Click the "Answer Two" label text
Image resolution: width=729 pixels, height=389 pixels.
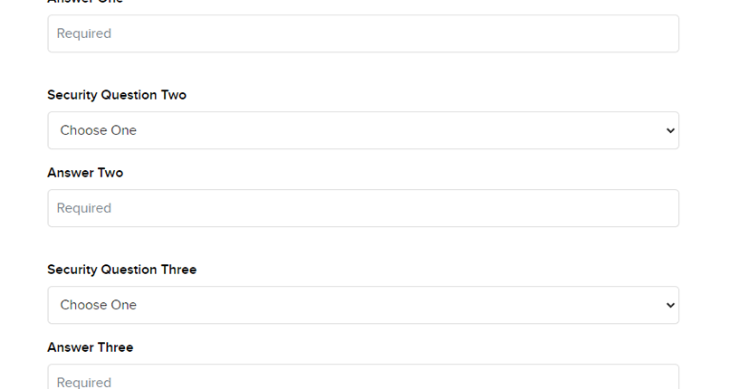click(85, 173)
